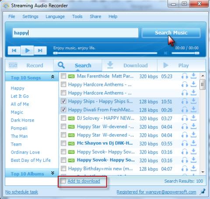Screen dimensions: 210x199
Task: Preview Happy Ships track with headphones
Action: (185, 101)
